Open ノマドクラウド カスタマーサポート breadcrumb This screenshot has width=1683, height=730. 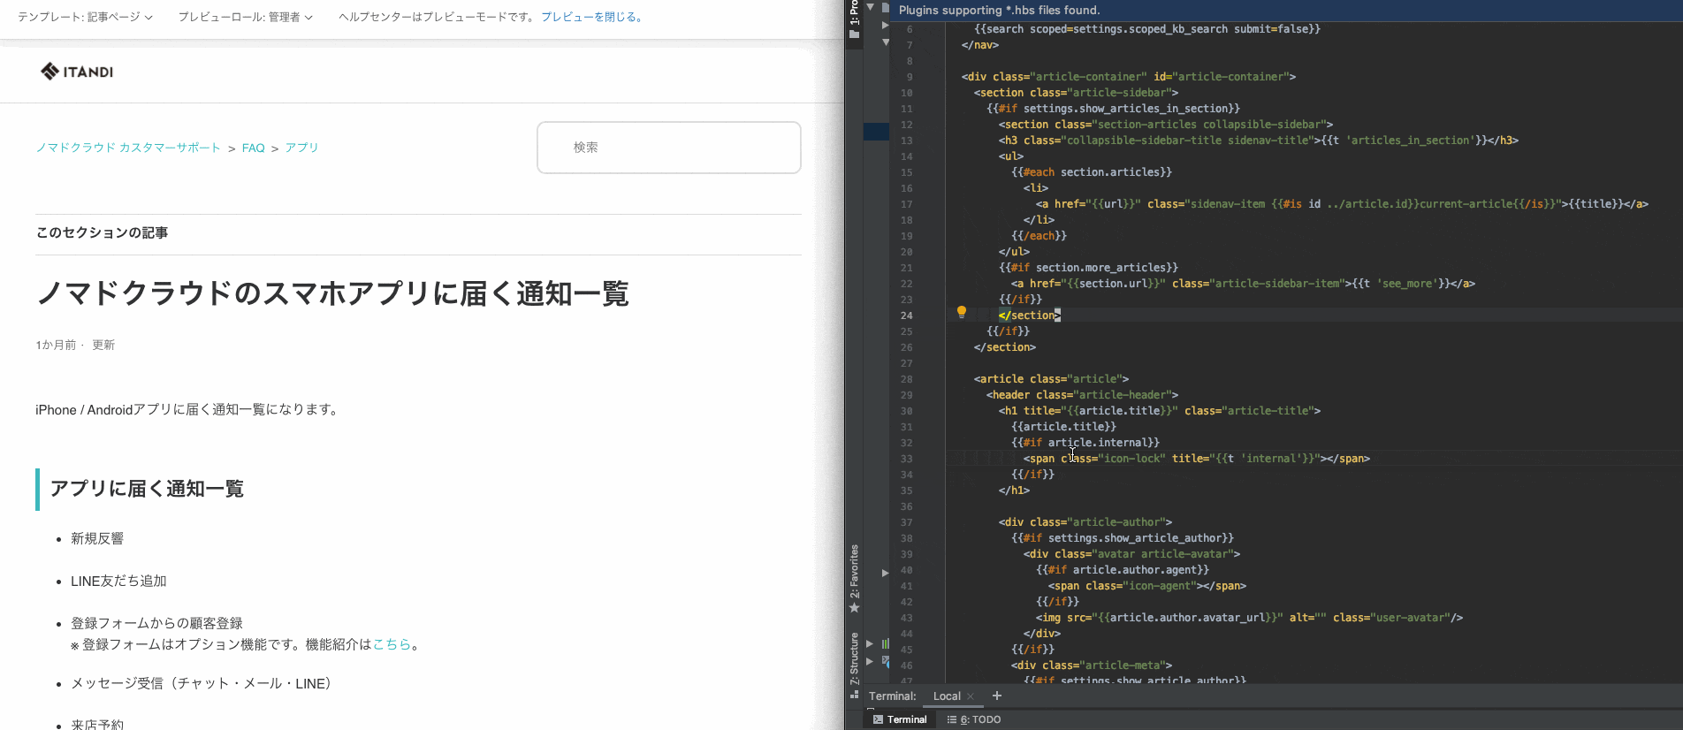tap(128, 148)
